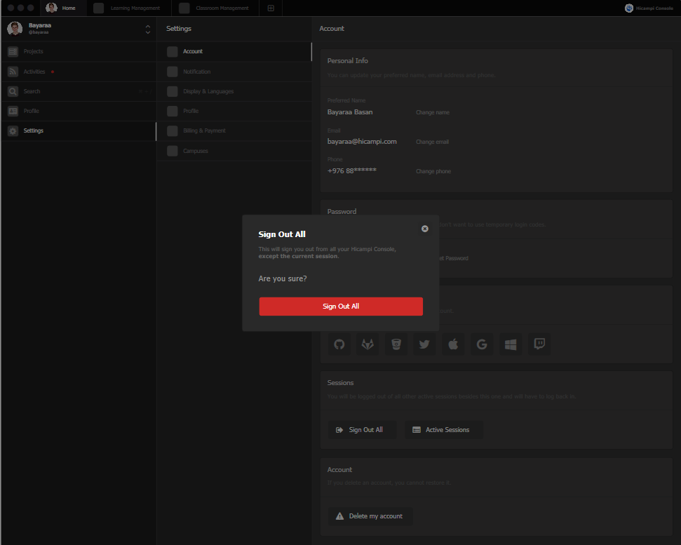Viewport: 681px width, 545px height.
Task: Open the Hicampi Console menu
Action: (648, 8)
